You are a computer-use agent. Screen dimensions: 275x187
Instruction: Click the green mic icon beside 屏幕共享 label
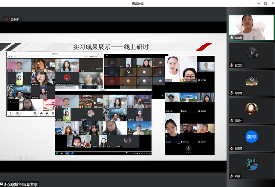pyautogui.click(x=5, y=184)
